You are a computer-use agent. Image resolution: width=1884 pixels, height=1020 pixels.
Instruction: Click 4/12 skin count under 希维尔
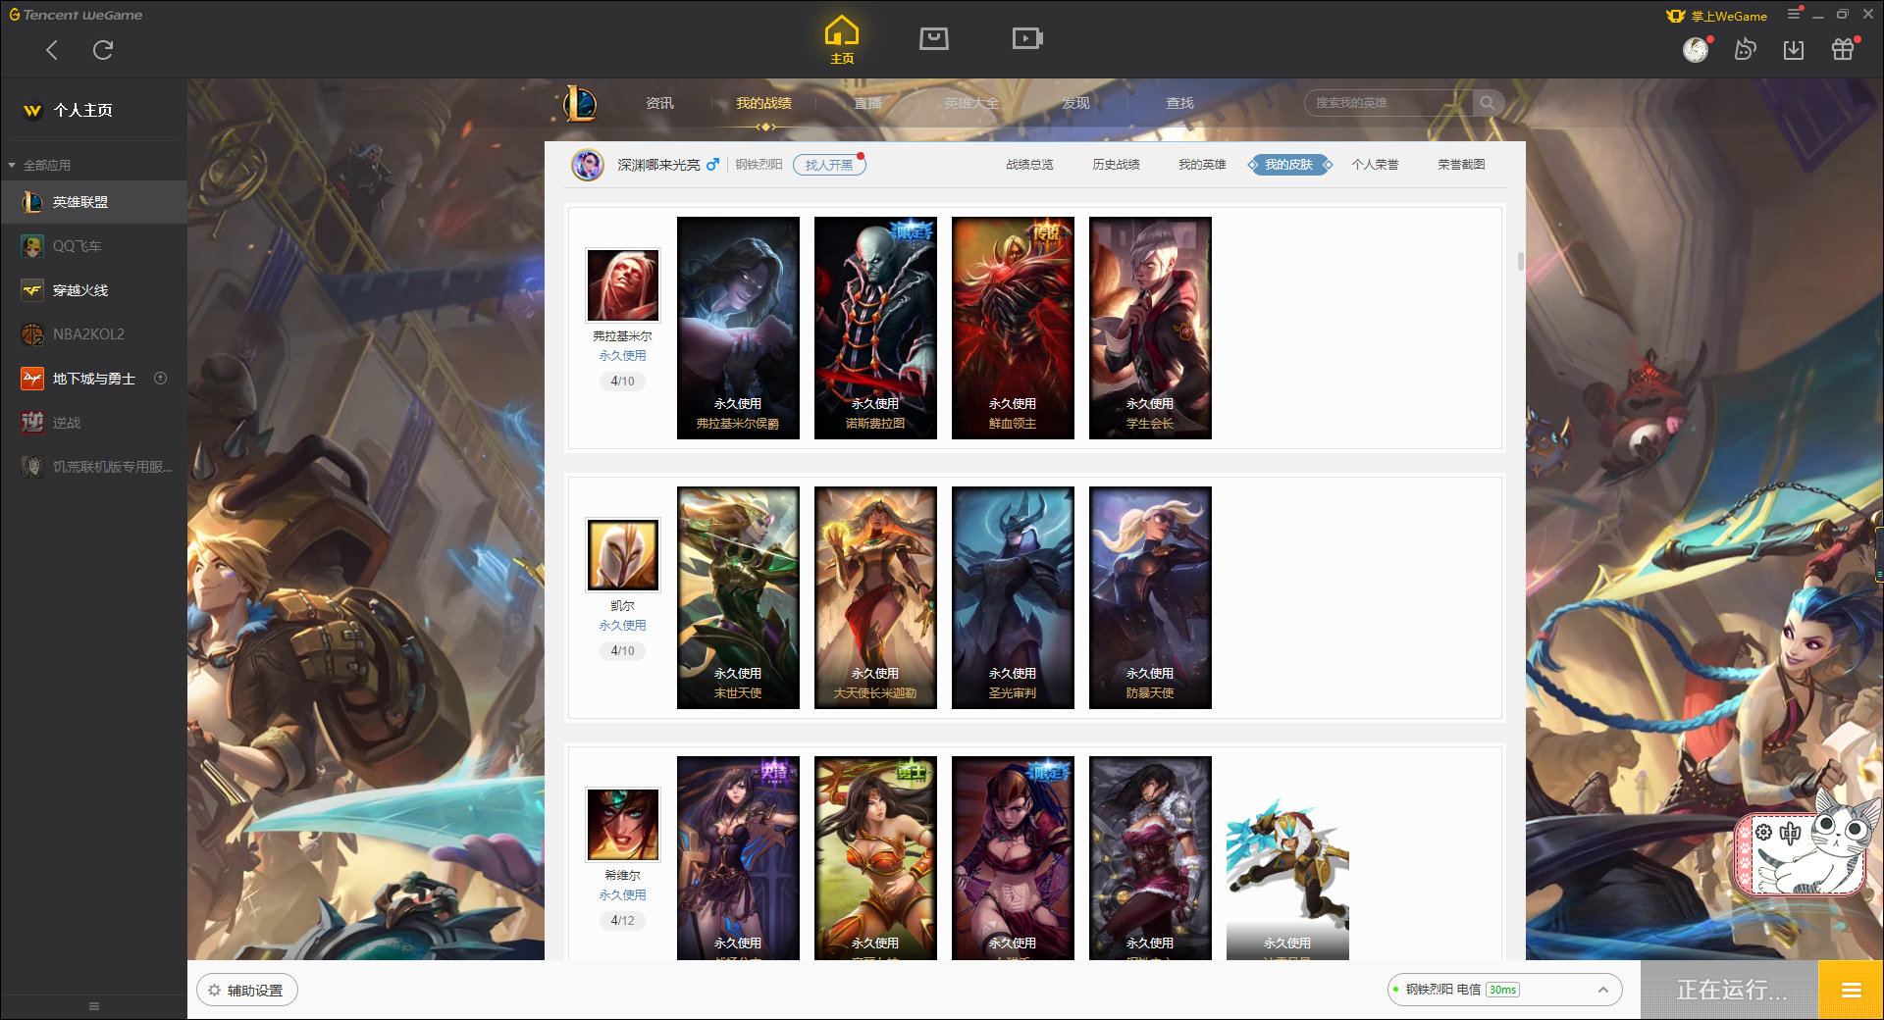click(x=622, y=920)
